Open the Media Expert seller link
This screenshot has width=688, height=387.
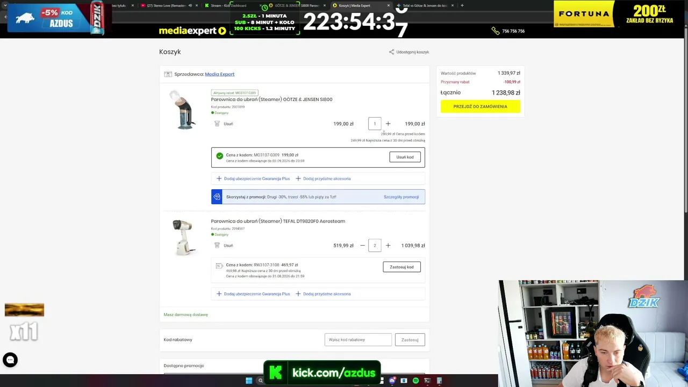click(219, 74)
